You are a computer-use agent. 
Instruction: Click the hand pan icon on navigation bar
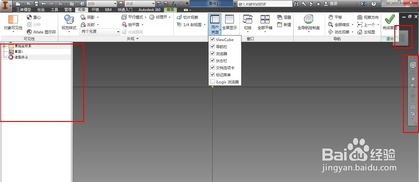click(413, 78)
